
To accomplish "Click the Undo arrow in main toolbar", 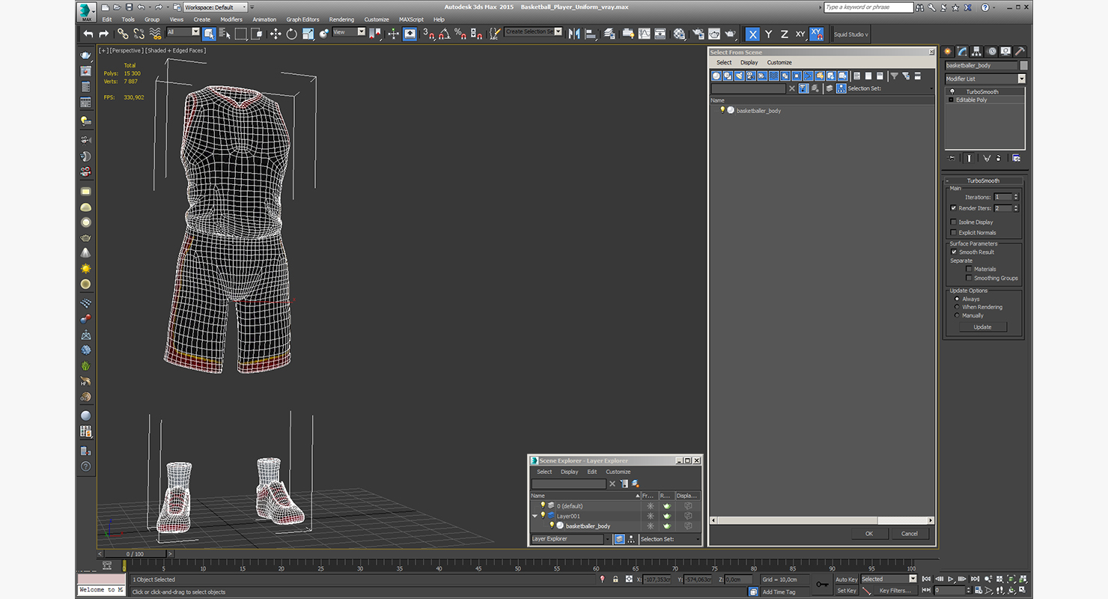I will click(x=88, y=34).
